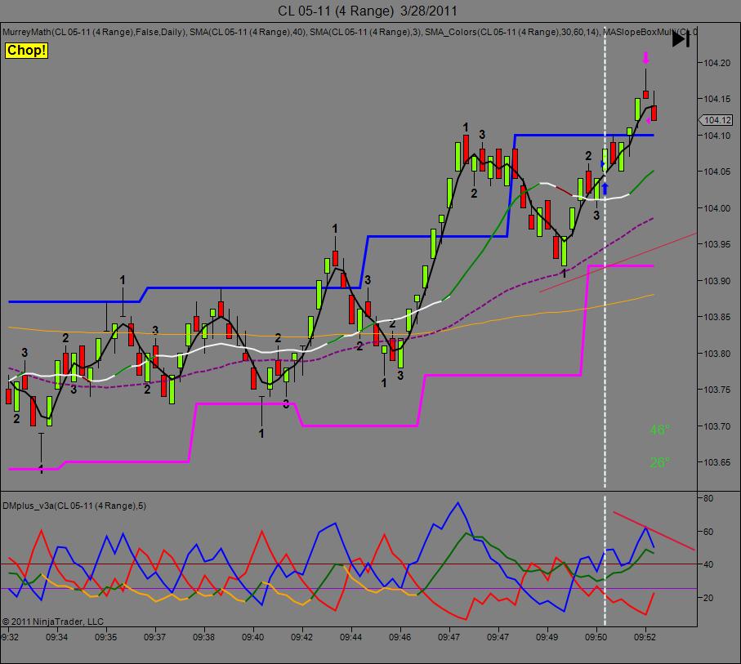741x664 pixels.
Task: Click the © 2011 NinjaTrader, LLC text
Action: (53, 622)
